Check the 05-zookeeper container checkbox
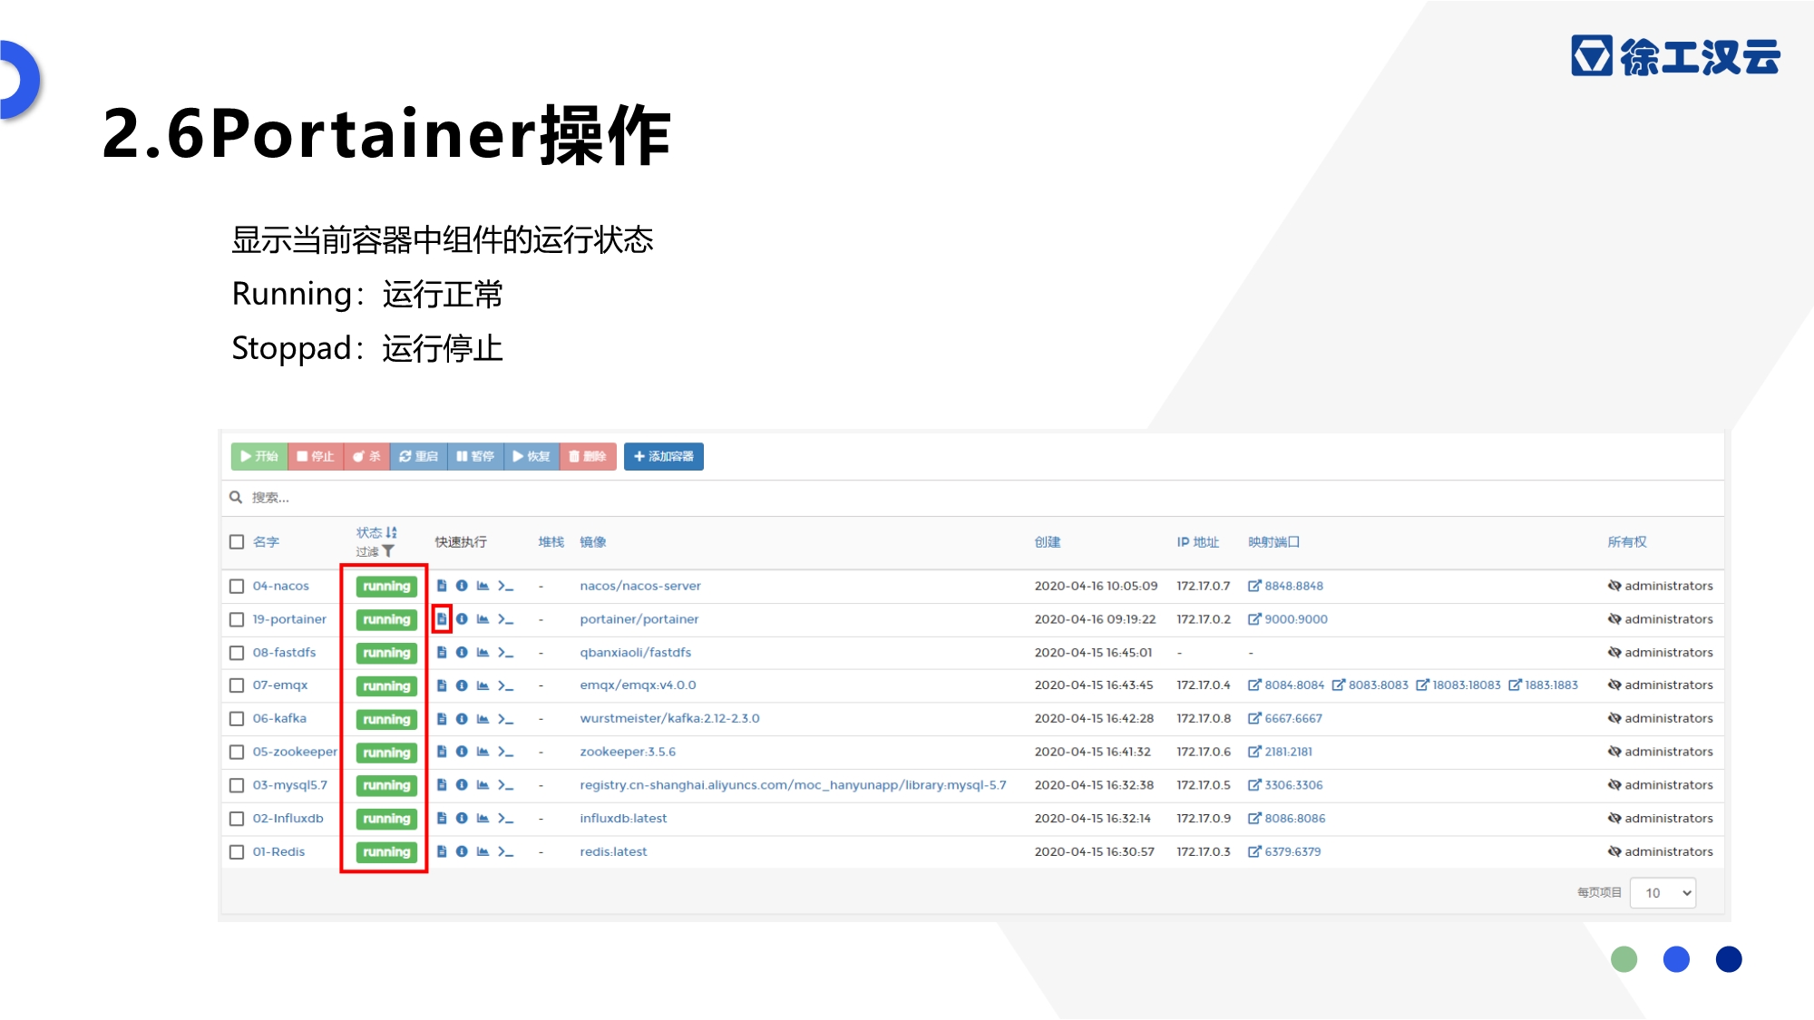 pyautogui.click(x=237, y=752)
